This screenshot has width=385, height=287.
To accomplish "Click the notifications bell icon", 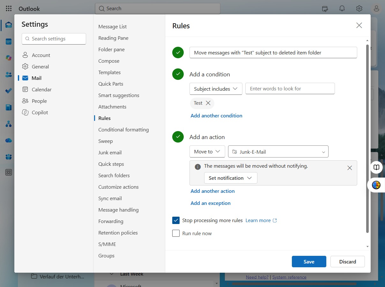I will point(342,9).
